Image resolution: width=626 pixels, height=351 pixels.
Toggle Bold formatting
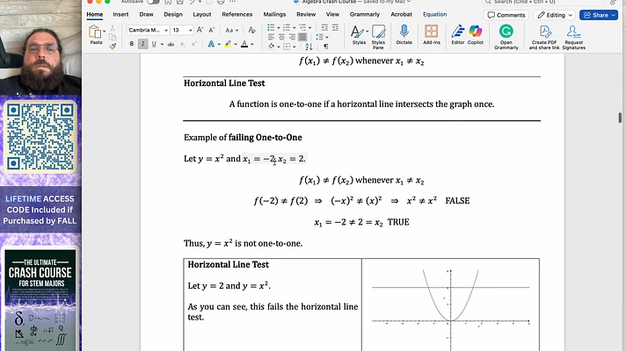131,44
